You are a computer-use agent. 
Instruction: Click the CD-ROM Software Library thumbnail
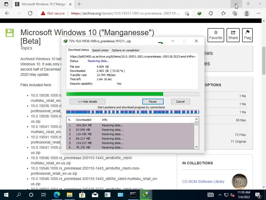click(x=239, y=182)
